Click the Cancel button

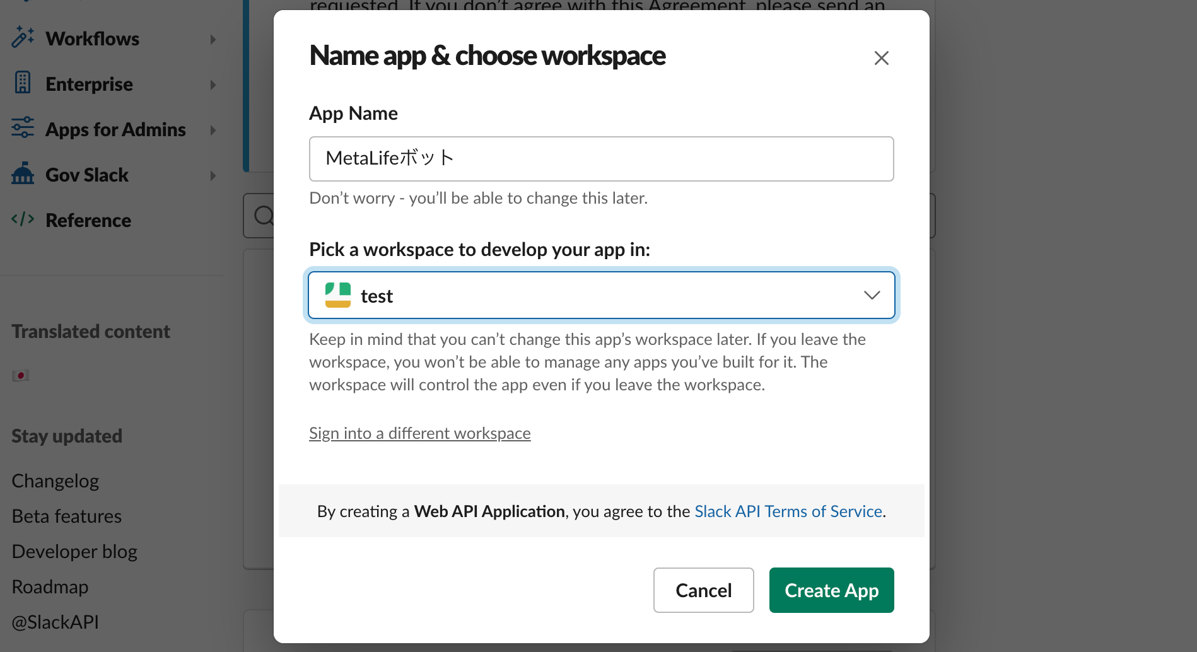click(x=704, y=590)
